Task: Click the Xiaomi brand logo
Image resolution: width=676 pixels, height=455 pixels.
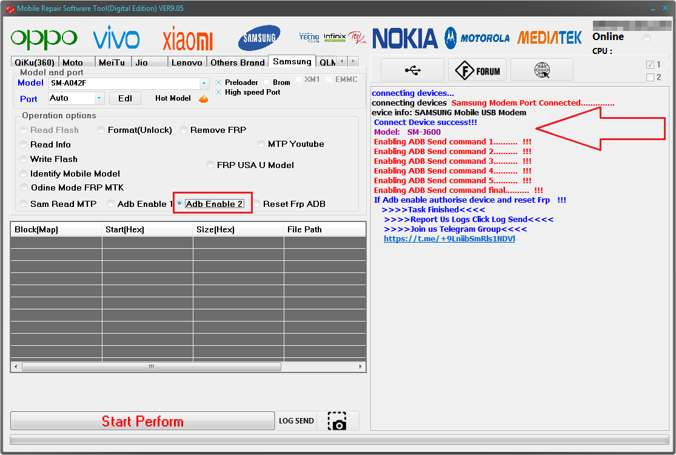Action: (188, 38)
